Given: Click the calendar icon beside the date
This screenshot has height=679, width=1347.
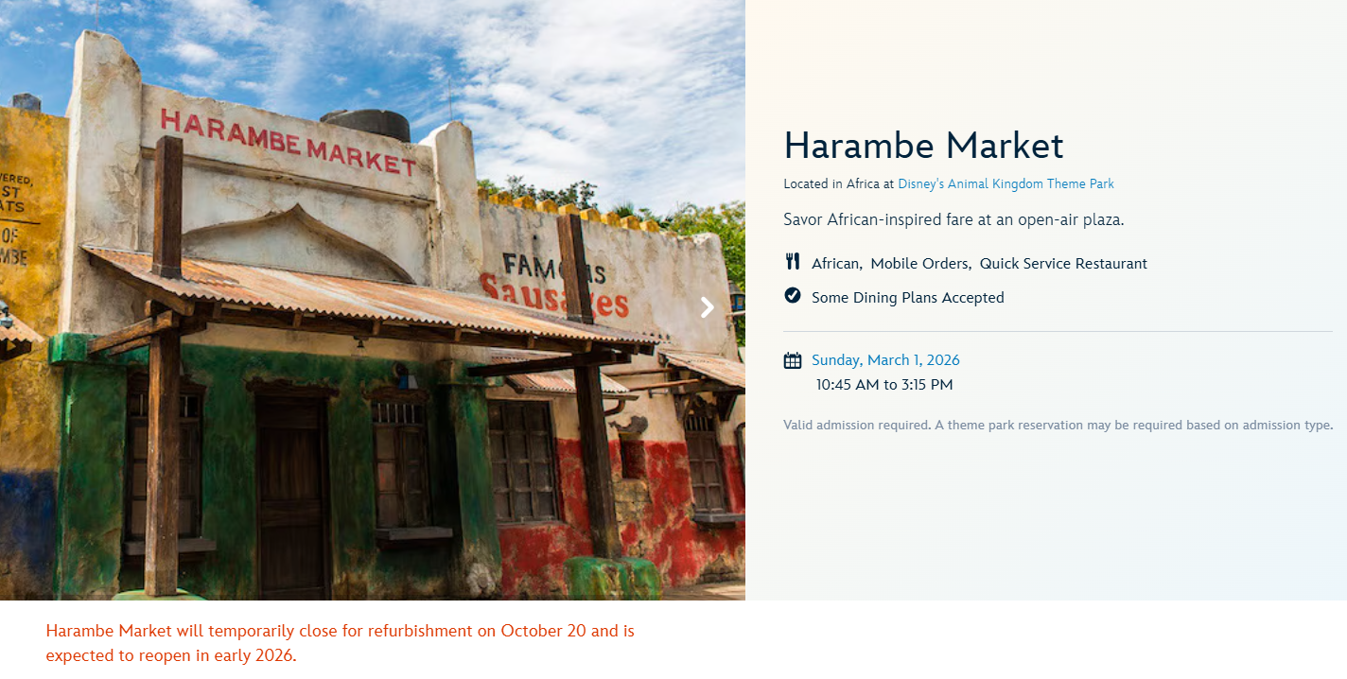Looking at the screenshot, I should pos(793,360).
